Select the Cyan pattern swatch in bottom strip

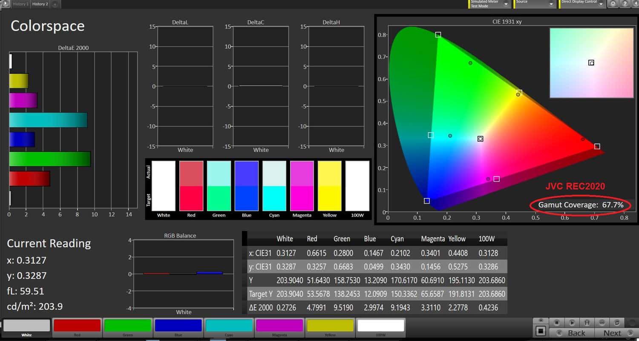click(x=229, y=327)
